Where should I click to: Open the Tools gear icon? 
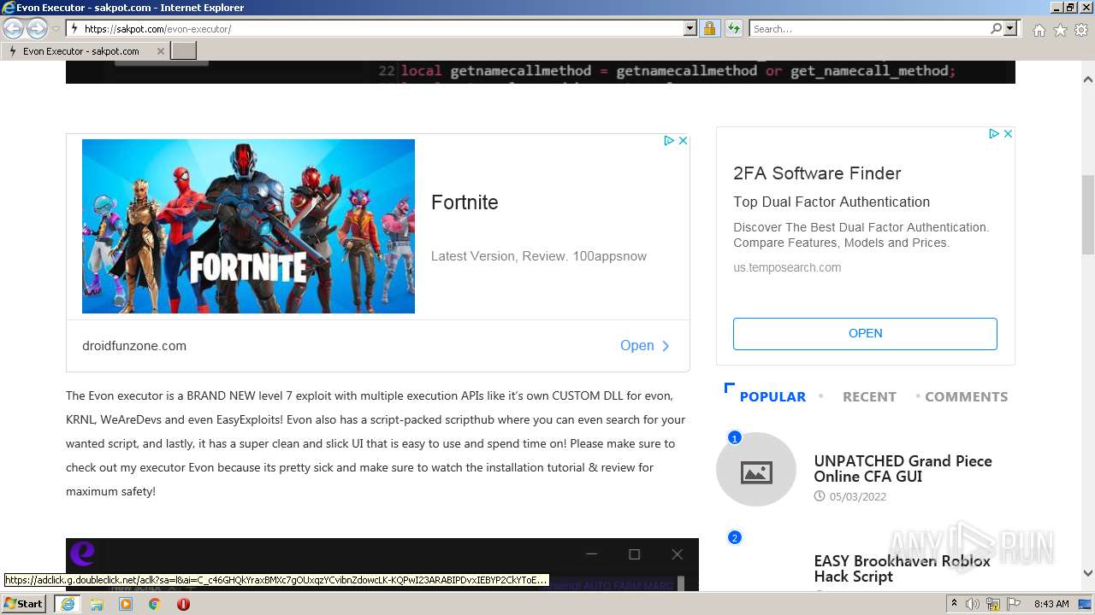pos(1080,30)
